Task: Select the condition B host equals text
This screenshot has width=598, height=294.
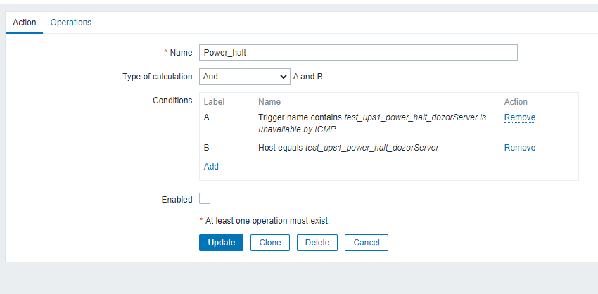Action: point(348,148)
